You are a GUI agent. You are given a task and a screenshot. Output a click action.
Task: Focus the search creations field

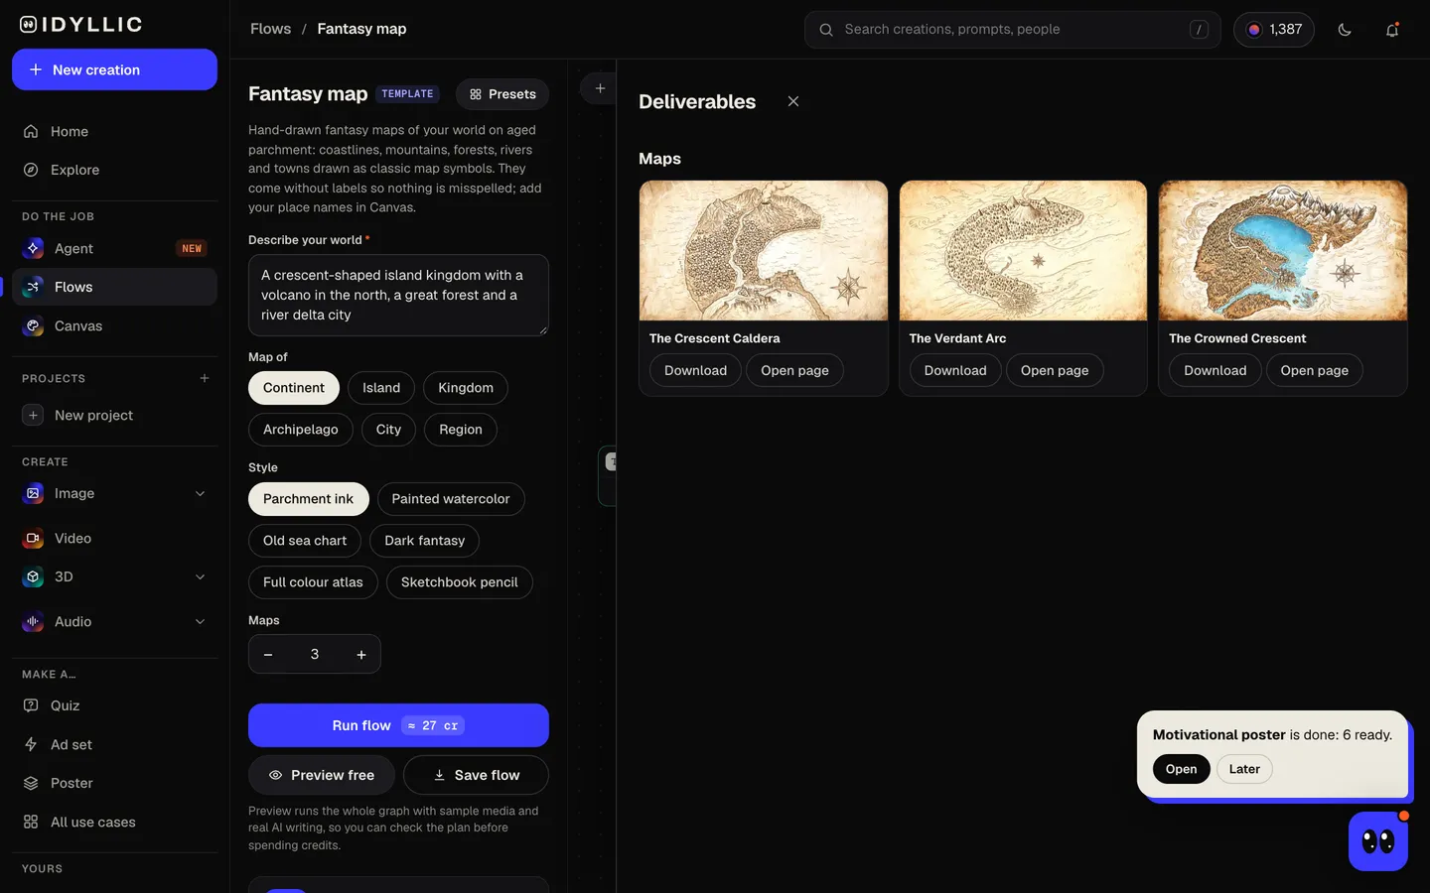pyautogui.click(x=1013, y=30)
